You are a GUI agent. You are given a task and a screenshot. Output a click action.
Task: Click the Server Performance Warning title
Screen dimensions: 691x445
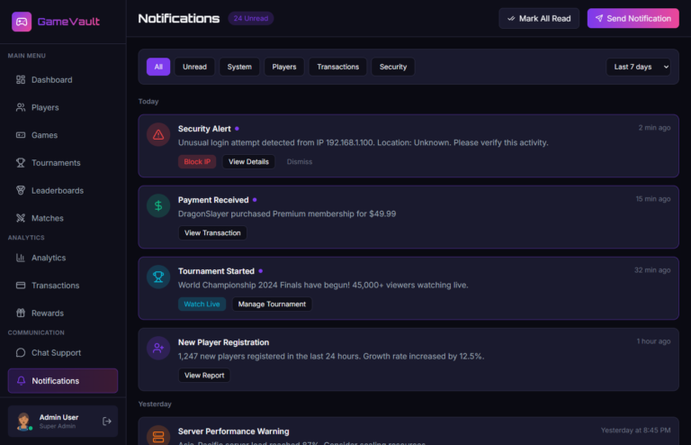pos(234,431)
